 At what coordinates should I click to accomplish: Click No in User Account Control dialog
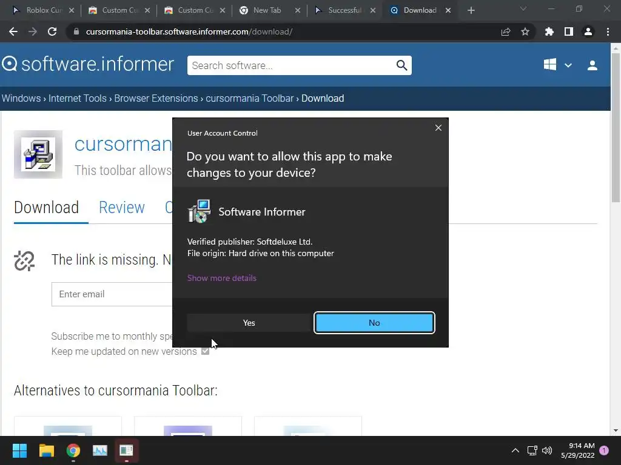click(374, 323)
